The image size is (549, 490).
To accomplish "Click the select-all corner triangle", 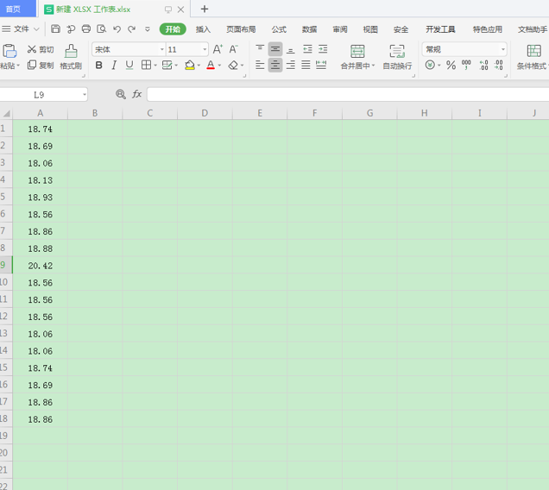I will pos(6,113).
